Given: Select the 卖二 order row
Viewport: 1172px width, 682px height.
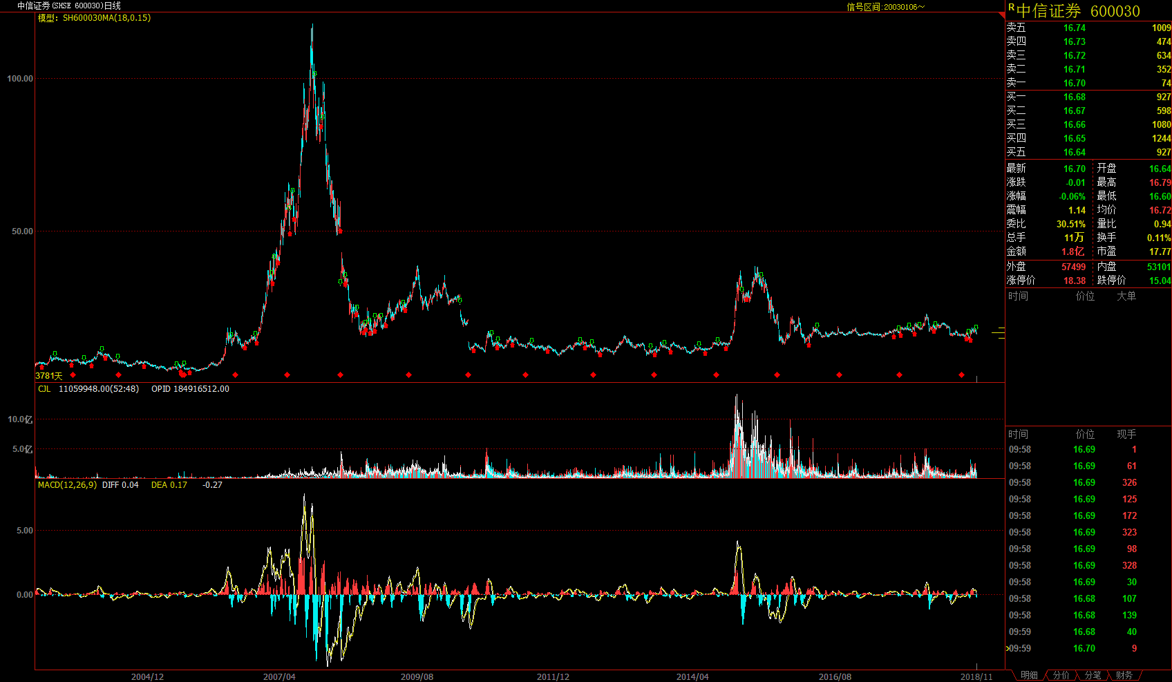Looking at the screenshot, I should 1088,69.
